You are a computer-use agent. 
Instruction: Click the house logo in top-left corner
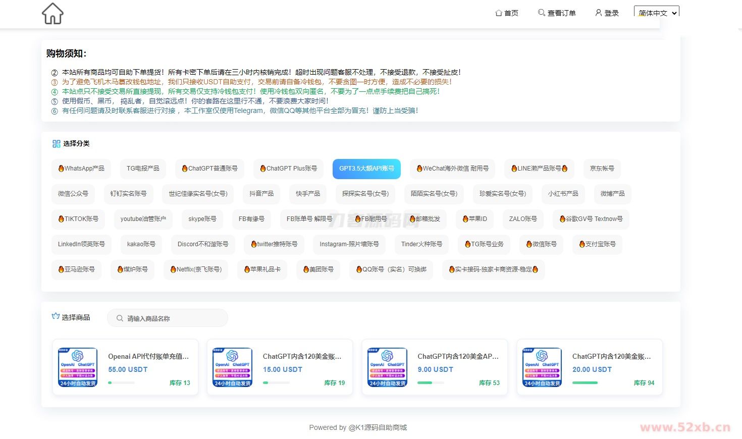pyautogui.click(x=52, y=14)
